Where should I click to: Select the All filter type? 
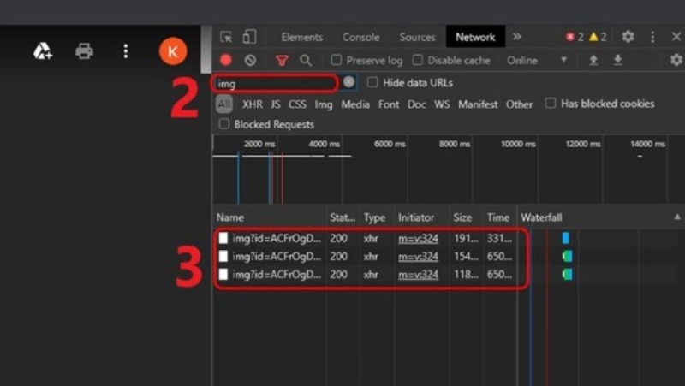[224, 104]
